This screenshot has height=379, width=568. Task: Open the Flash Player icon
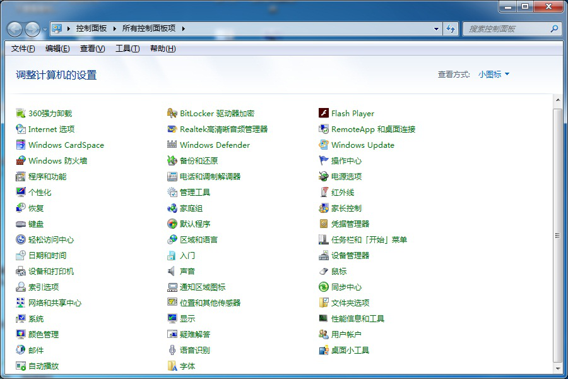[324, 114]
